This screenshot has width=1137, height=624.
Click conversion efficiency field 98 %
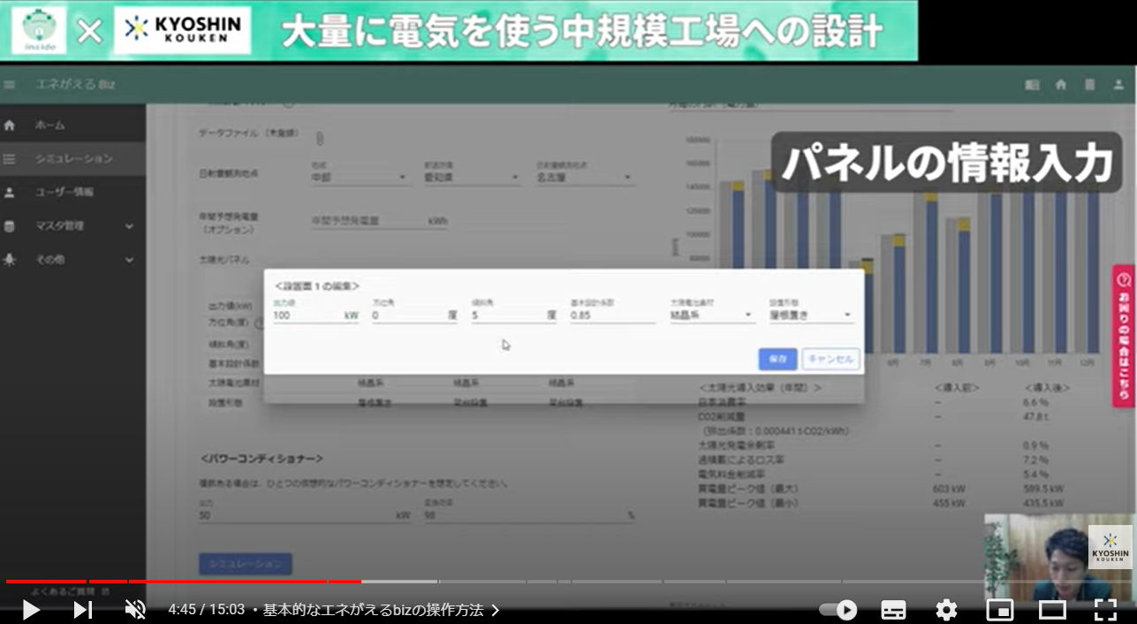pyautogui.click(x=530, y=514)
